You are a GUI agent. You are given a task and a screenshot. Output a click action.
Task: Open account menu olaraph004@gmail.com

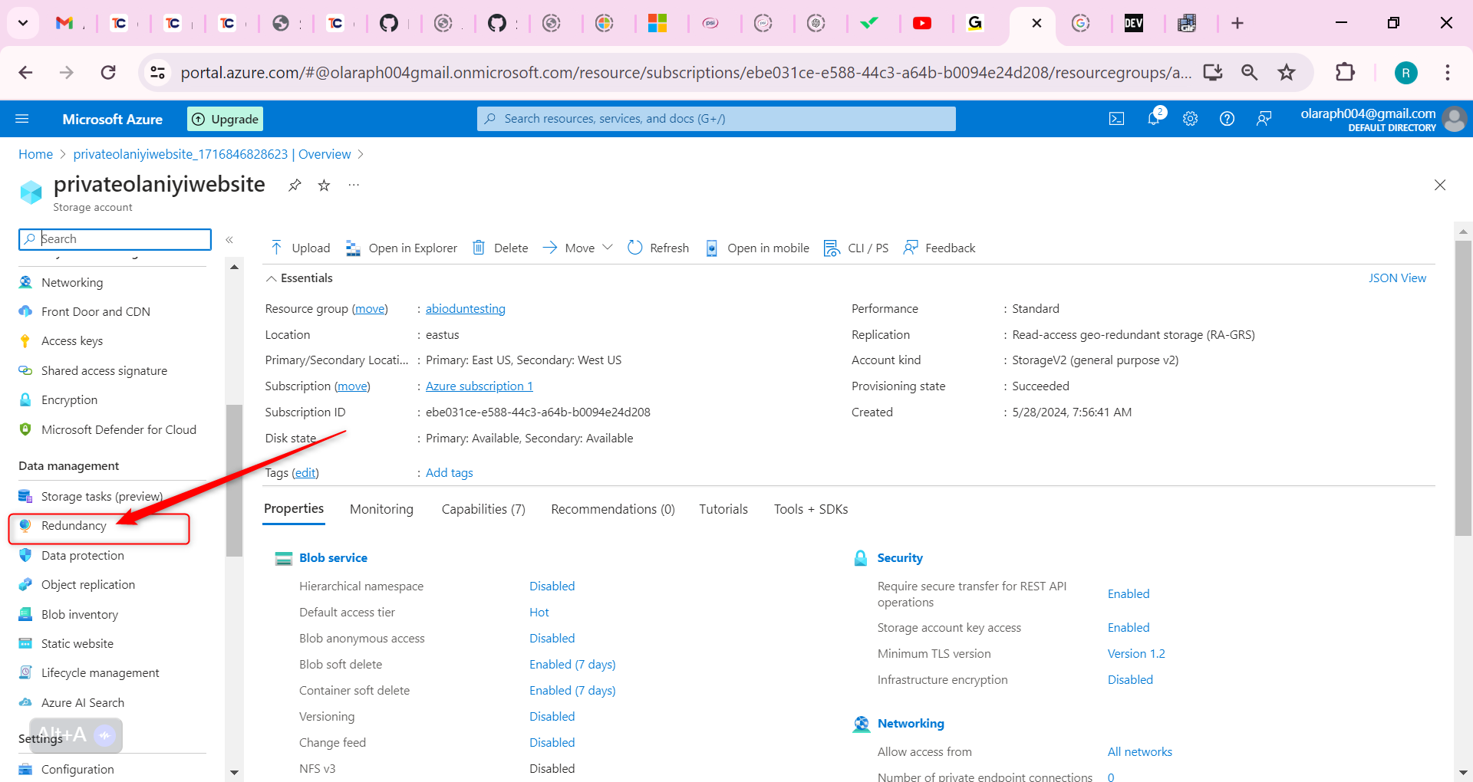1383,119
